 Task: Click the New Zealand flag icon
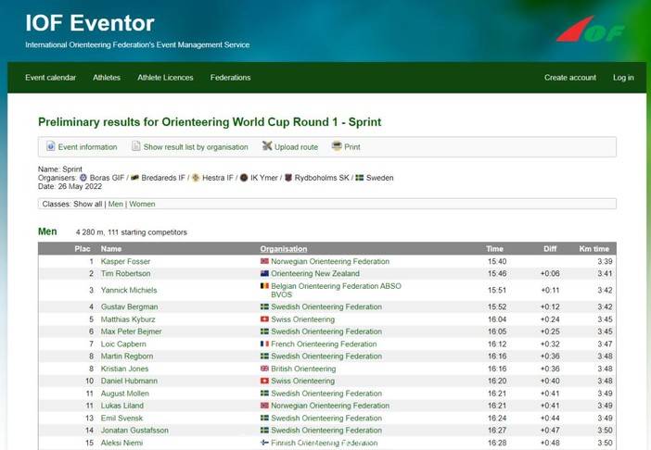[x=264, y=274]
